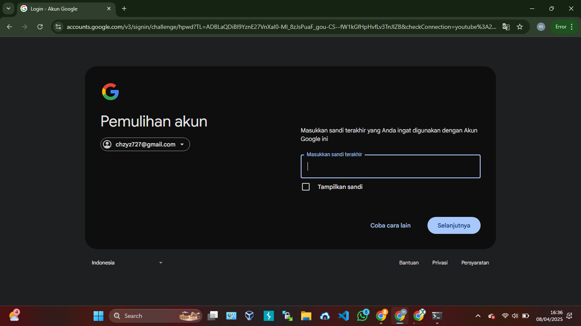Click the Google Translate icon in address bar
This screenshot has width=581, height=326.
[x=506, y=27]
